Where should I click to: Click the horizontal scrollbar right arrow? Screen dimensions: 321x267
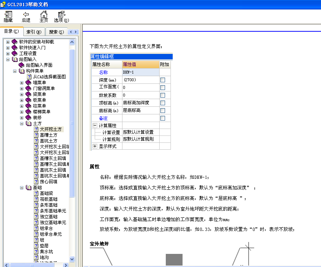(x=66, y=265)
